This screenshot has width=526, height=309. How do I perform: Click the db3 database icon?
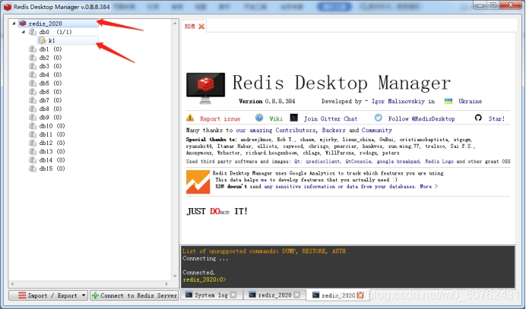tap(33, 66)
